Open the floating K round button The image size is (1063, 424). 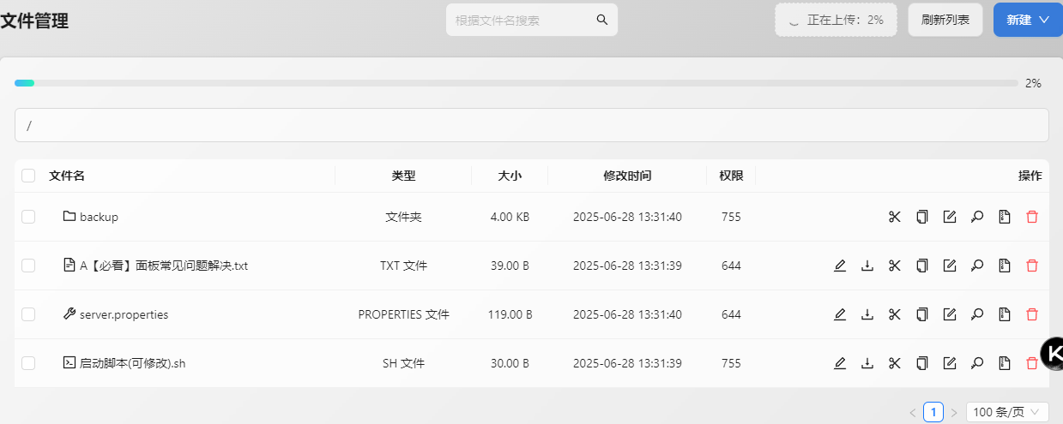(1053, 353)
